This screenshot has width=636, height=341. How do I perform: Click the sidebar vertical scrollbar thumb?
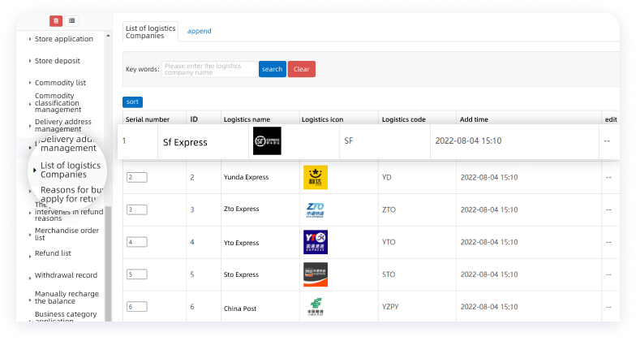(x=108, y=264)
